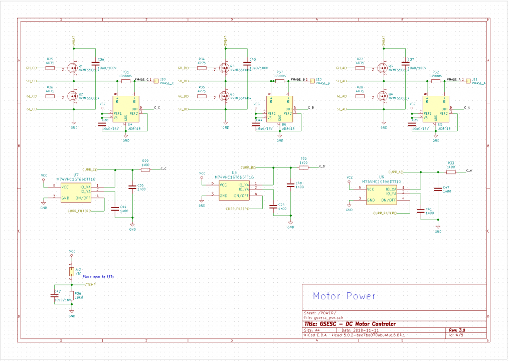Select the U7 M74VHC1GT66DTT1G switch IC

(x=76, y=193)
